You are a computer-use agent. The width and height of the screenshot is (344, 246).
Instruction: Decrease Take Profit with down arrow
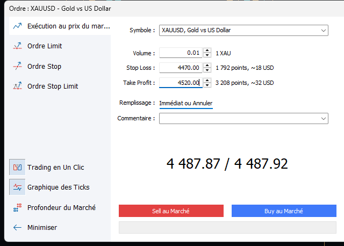click(x=207, y=85)
